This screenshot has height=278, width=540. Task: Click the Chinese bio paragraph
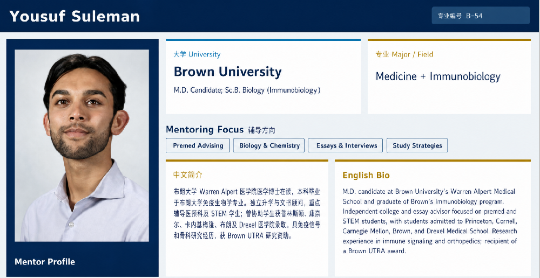(x=247, y=213)
